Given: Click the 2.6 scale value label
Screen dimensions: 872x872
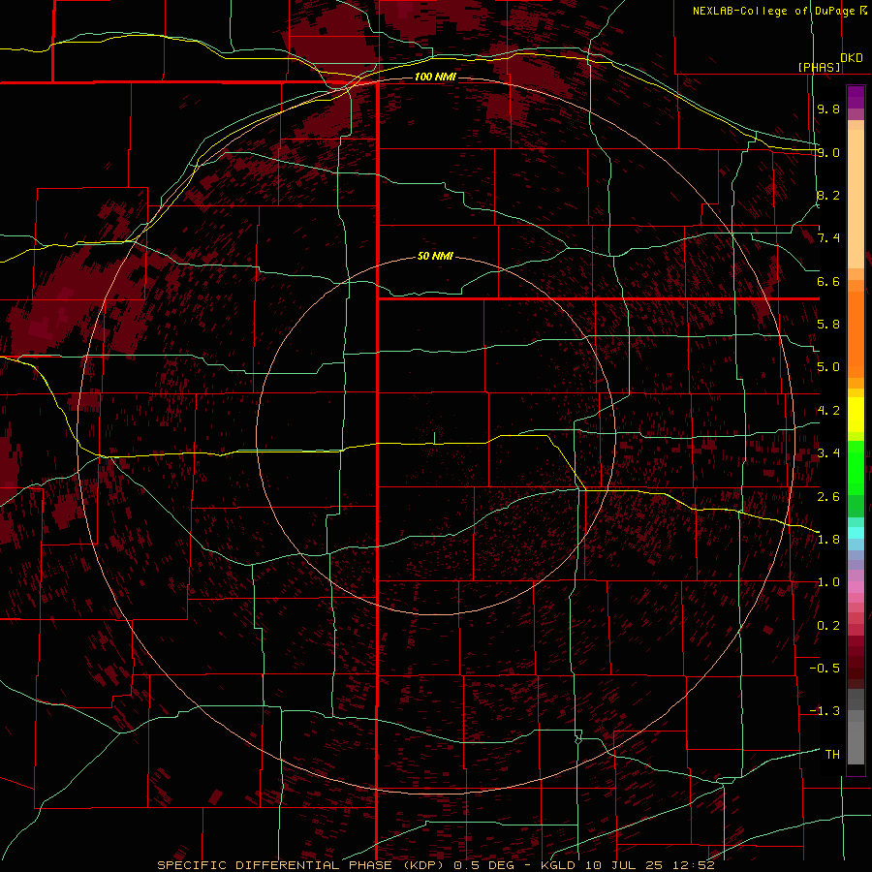Looking at the screenshot, I should point(828,496).
